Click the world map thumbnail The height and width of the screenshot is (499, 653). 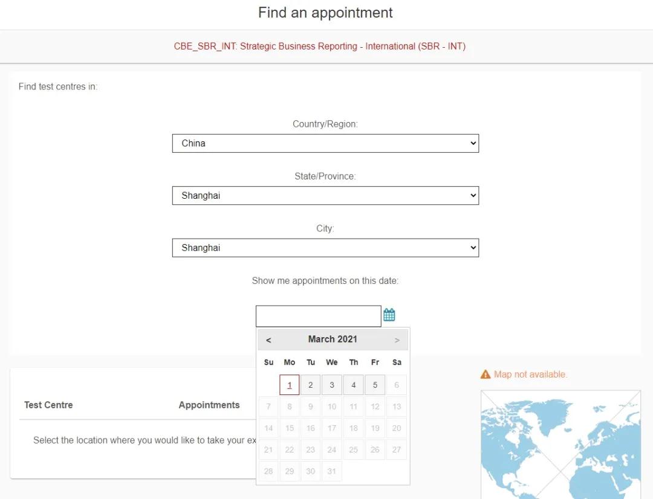coord(560,444)
